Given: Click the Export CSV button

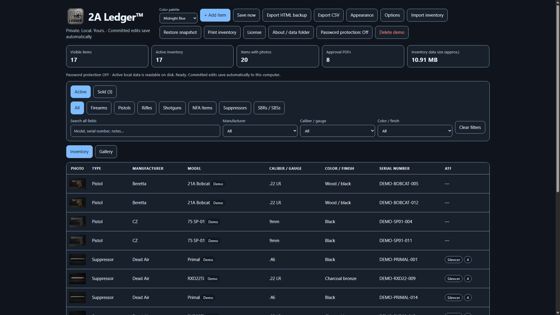Looking at the screenshot, I should tap(329, 15).
